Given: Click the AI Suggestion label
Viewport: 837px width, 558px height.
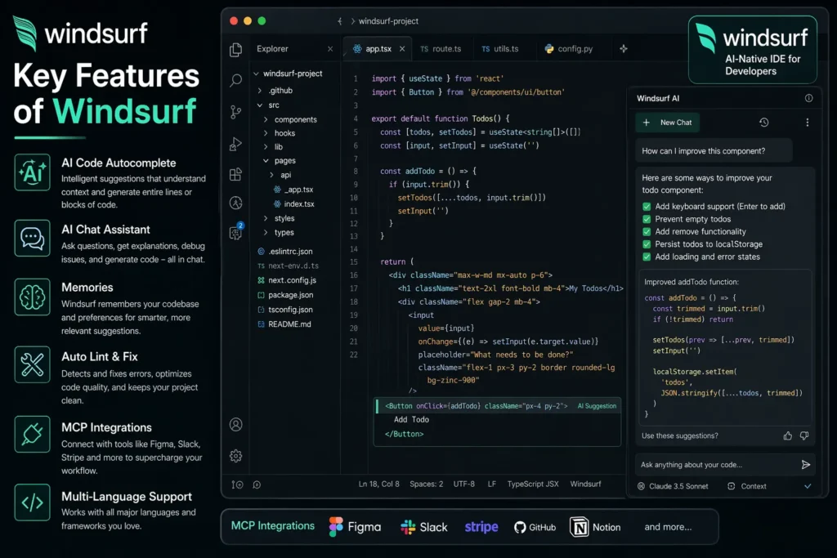Looking at the screenshot, I should 597,406.
